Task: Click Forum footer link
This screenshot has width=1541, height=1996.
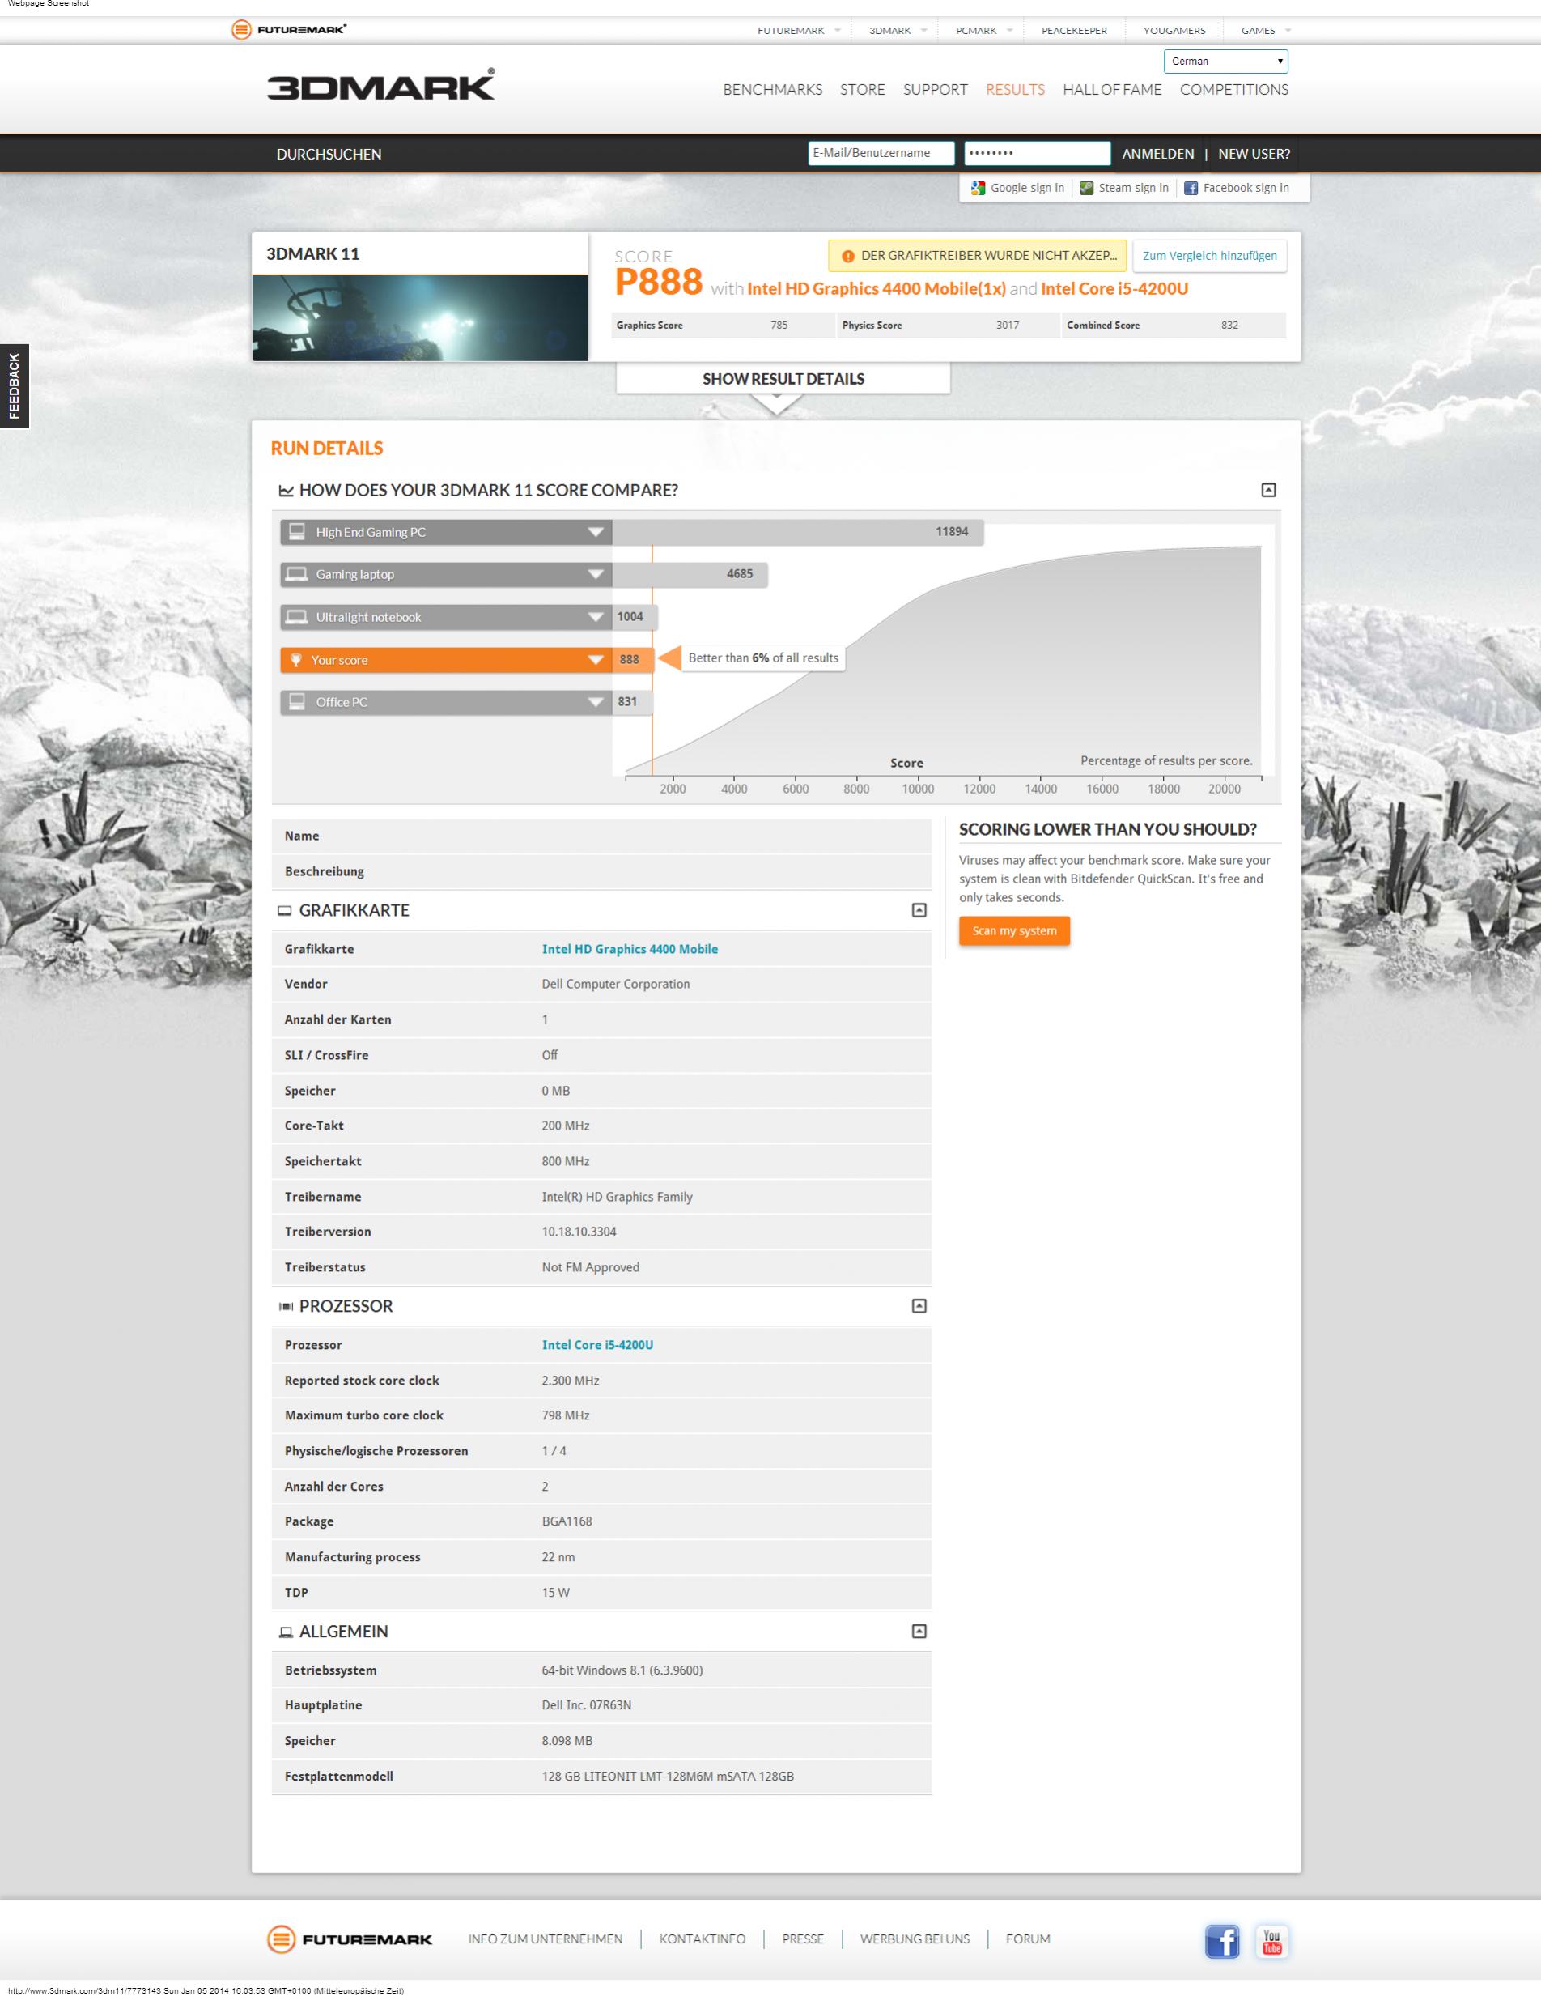Action: pyautogui.click(x=1028, y=1939)
